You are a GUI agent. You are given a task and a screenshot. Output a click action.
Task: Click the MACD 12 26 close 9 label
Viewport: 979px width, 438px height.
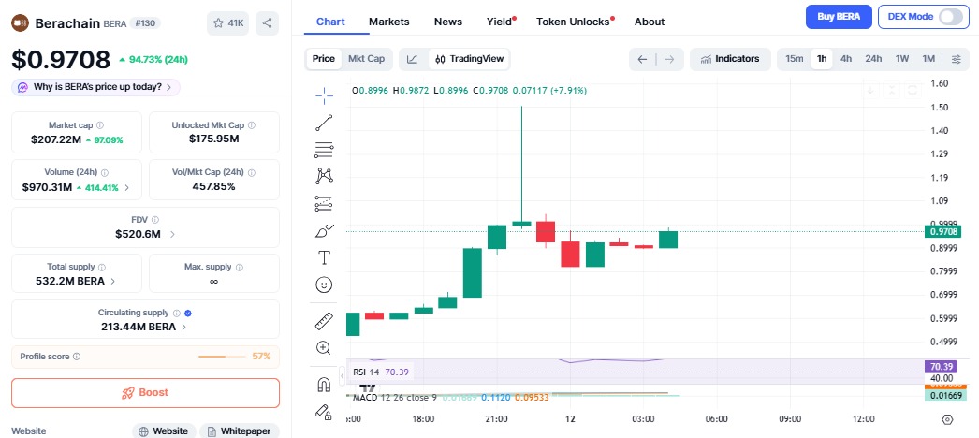[x=395, y=397]
